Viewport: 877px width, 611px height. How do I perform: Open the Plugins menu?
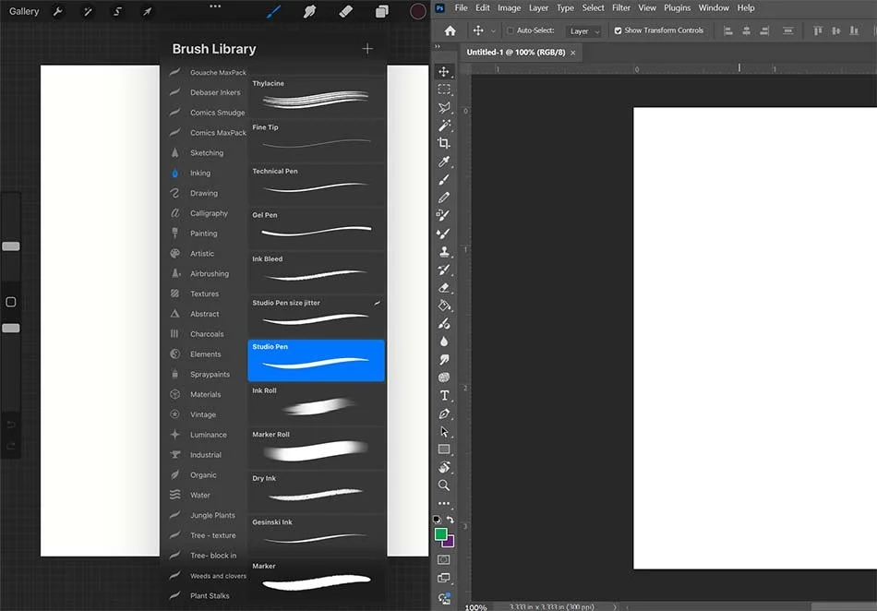coord(677,7)
